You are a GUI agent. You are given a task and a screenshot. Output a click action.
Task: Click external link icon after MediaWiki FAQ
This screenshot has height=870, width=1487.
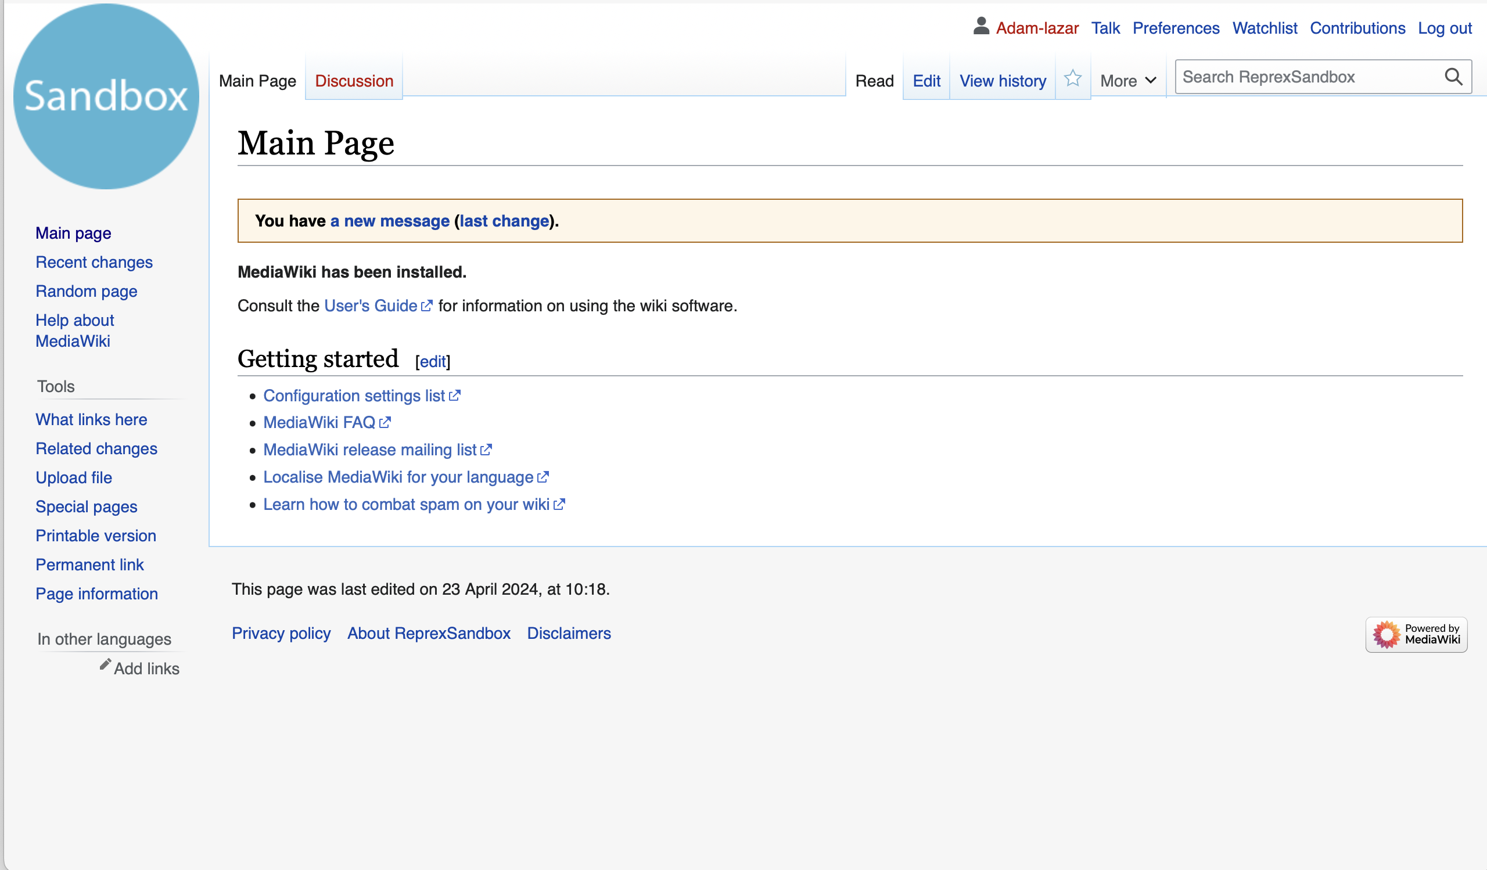[385, 422]
